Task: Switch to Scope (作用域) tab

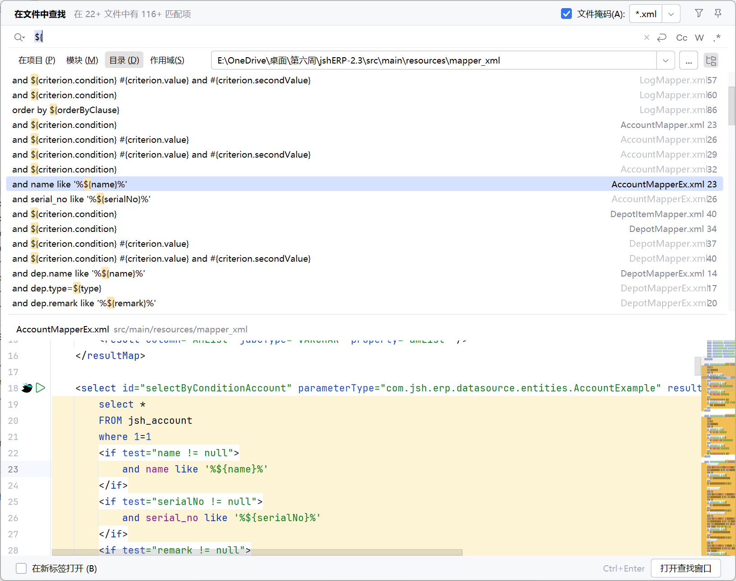Action: [167, 60]
